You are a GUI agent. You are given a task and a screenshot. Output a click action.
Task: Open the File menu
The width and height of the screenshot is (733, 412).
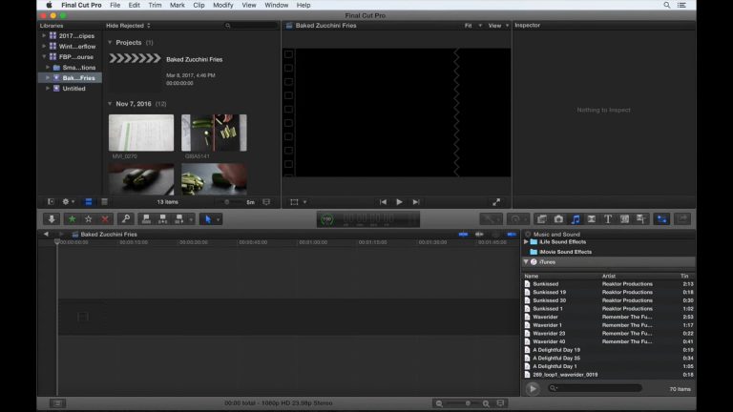[115, 5]
